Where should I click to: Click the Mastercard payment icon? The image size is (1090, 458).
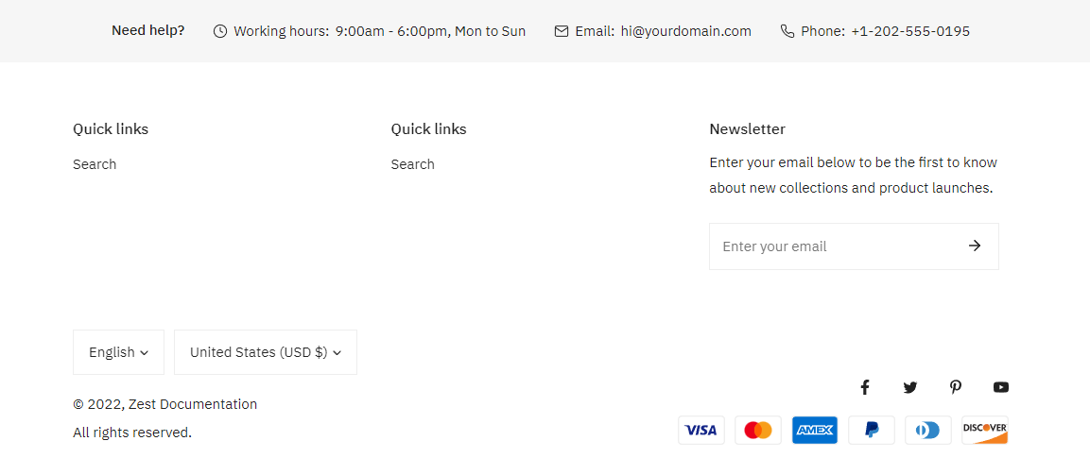click(x=757, y=431)
